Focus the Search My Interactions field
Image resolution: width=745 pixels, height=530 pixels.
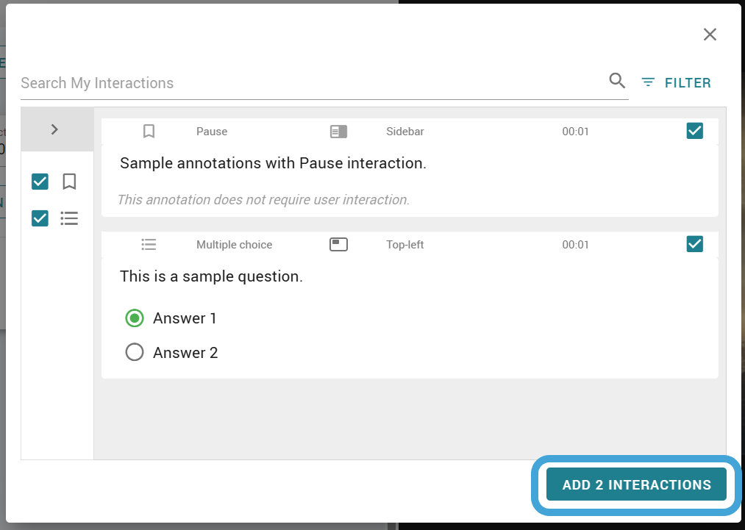coord(313,83)
